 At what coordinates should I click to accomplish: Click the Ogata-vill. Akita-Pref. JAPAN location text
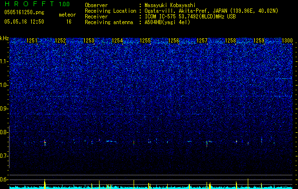point(211,11)
